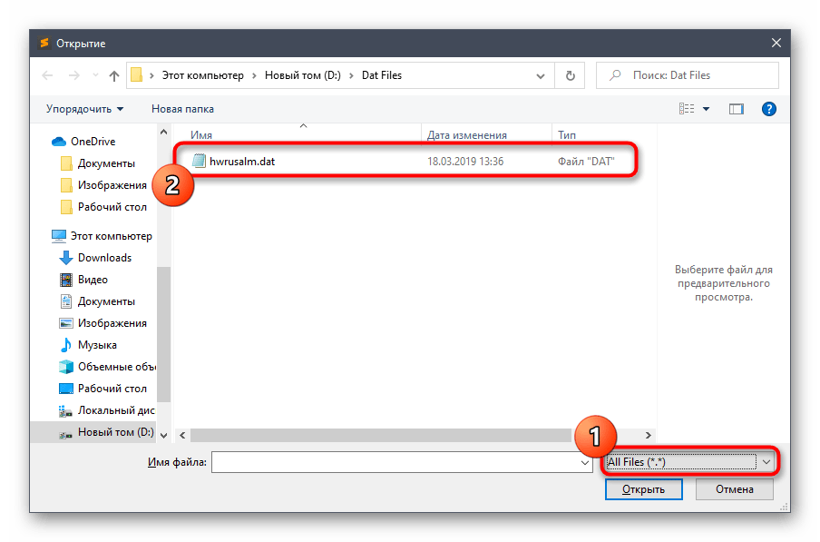Click Новая папка to create folder

tap(182, 109)
